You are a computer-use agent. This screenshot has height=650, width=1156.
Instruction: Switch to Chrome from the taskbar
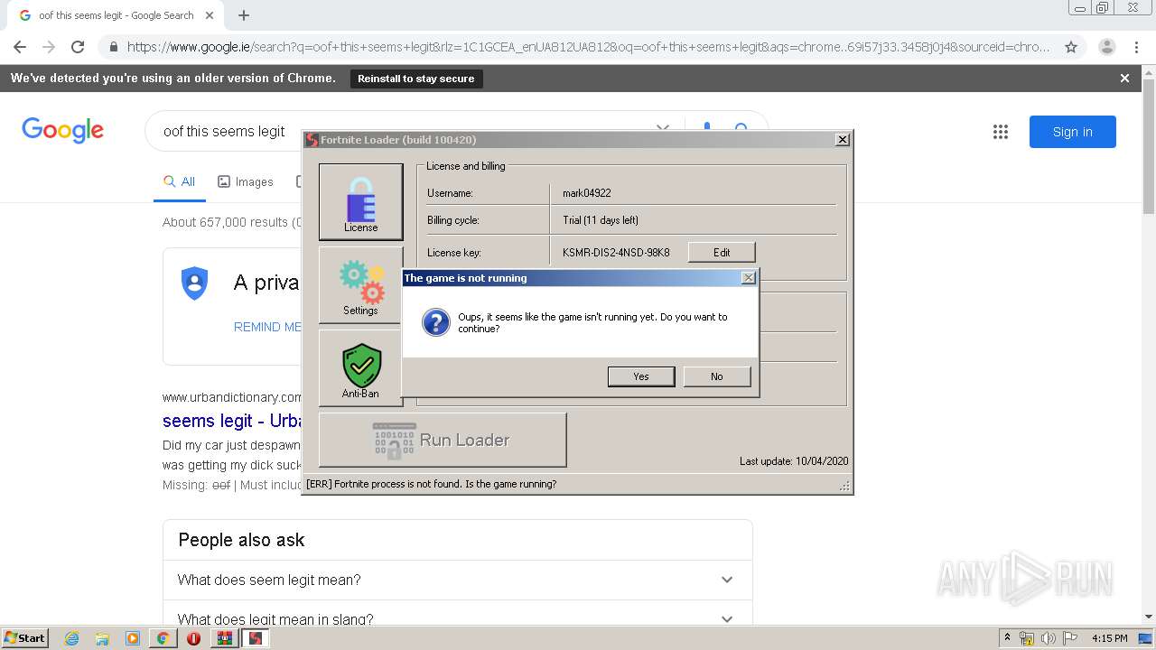(x=163, y=638)
